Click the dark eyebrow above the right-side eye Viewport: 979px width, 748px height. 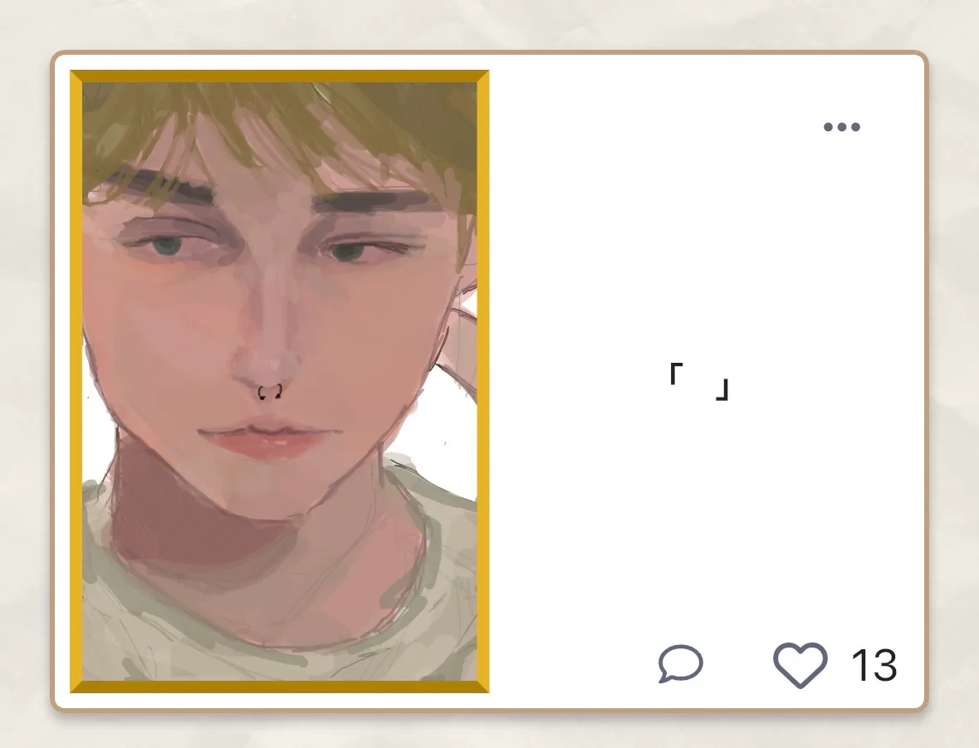(372, 202)
